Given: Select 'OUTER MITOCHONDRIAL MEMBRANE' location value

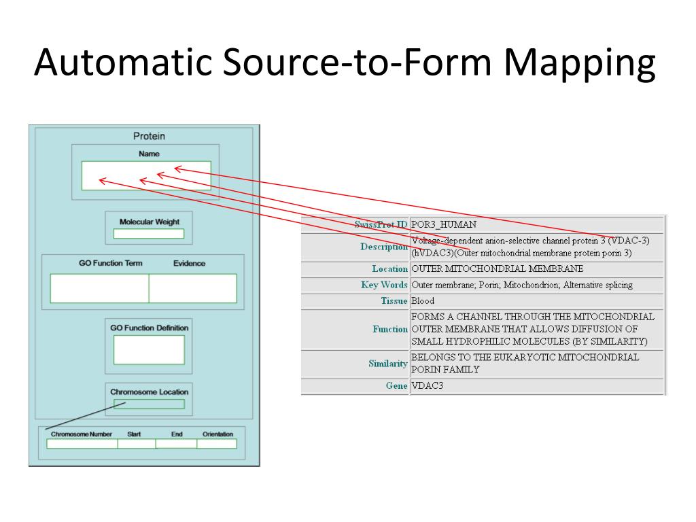Looking at the screenshot, I should coord(497,268).
